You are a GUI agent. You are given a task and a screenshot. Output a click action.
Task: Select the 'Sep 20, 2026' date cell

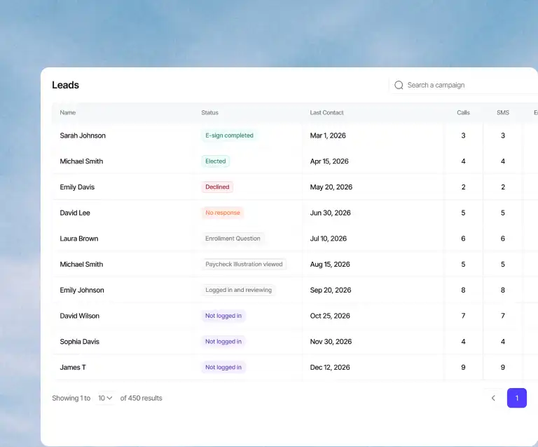coord(331,290)
